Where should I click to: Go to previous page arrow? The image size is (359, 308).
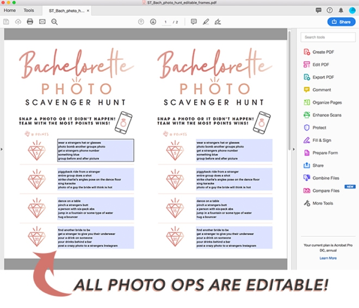141,22
